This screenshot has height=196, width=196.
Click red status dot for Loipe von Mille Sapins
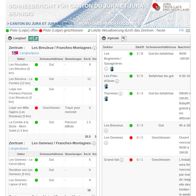36,108
